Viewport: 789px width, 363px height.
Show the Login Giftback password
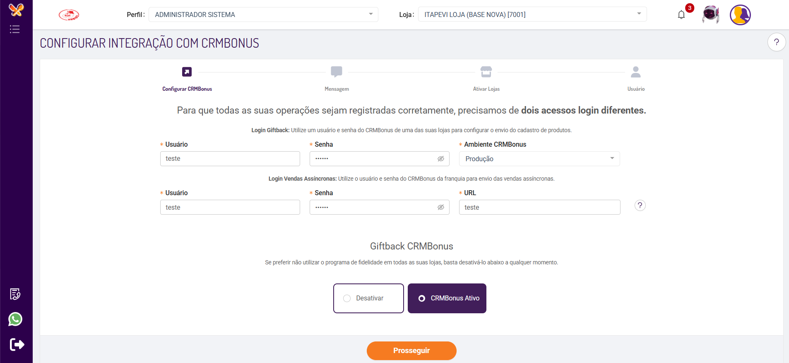441,159
